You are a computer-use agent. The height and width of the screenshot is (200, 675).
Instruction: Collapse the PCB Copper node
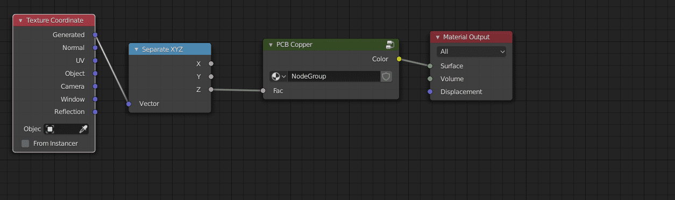pyautogui.click(x=271, y=45)
